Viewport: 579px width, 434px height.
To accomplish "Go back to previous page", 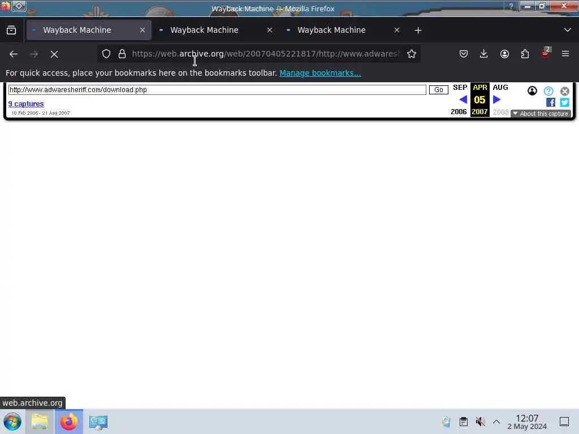I will tap(14, 54).
